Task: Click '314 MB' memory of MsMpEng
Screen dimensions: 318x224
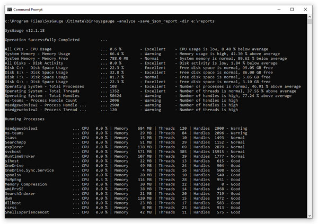Action: click(145, 180)
